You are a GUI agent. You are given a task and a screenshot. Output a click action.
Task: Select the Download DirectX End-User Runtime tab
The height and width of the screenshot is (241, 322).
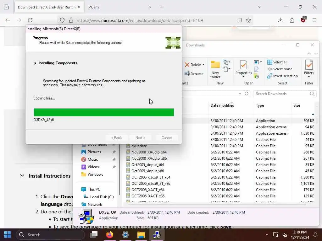(49, 7)
